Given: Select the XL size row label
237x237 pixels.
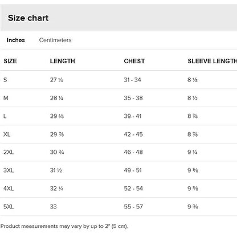Looking at the screenshot, I should [7, 134].
